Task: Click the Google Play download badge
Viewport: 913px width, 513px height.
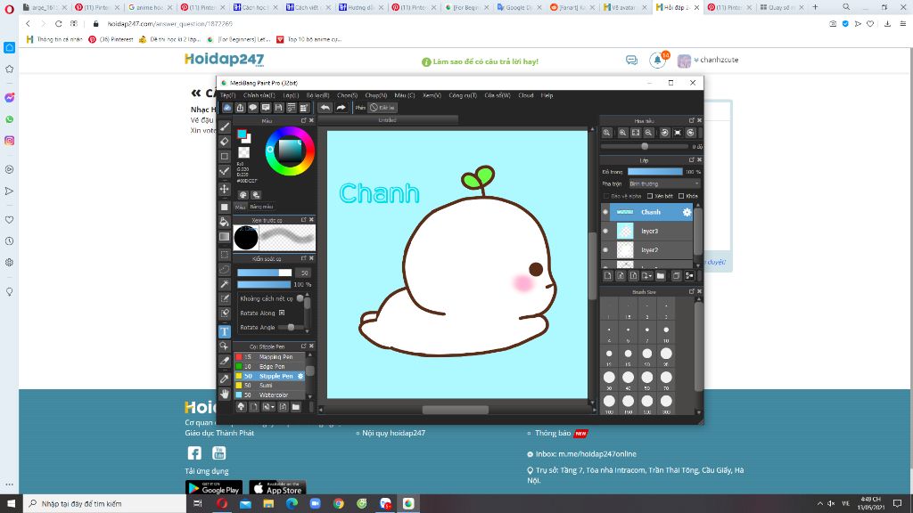Action: click(x=214, y=488)
